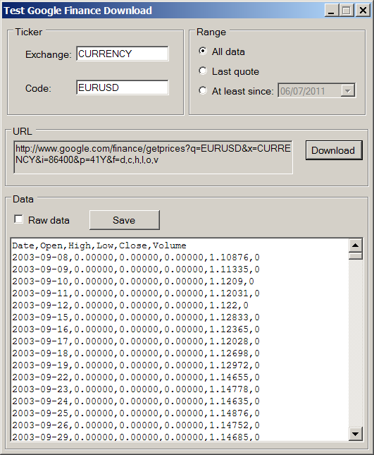Click the 2003-09-08 data row
Screen dimensions: 374x455
136,257
